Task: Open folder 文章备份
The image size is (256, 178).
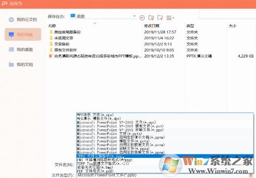Action: pos(62,44)
